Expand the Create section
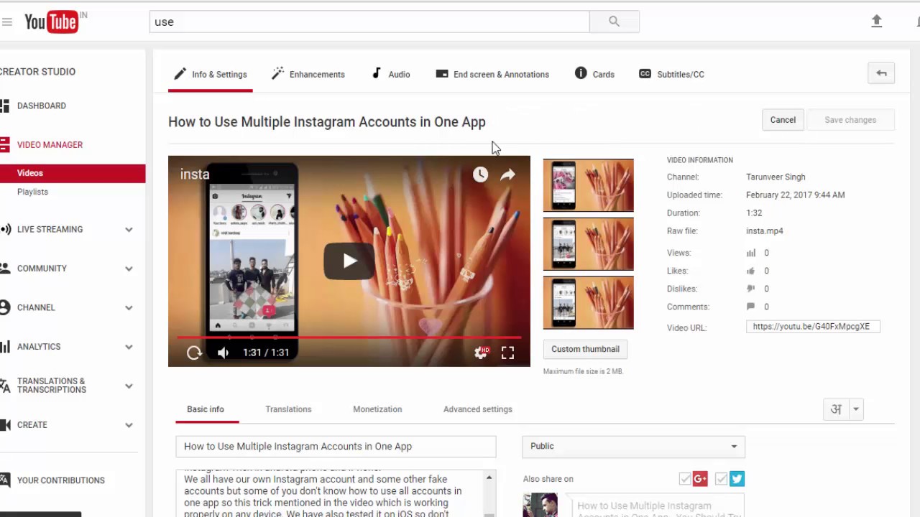Image resolution: width=920 pixels, height=517 pixels. (x=129, y=425)
